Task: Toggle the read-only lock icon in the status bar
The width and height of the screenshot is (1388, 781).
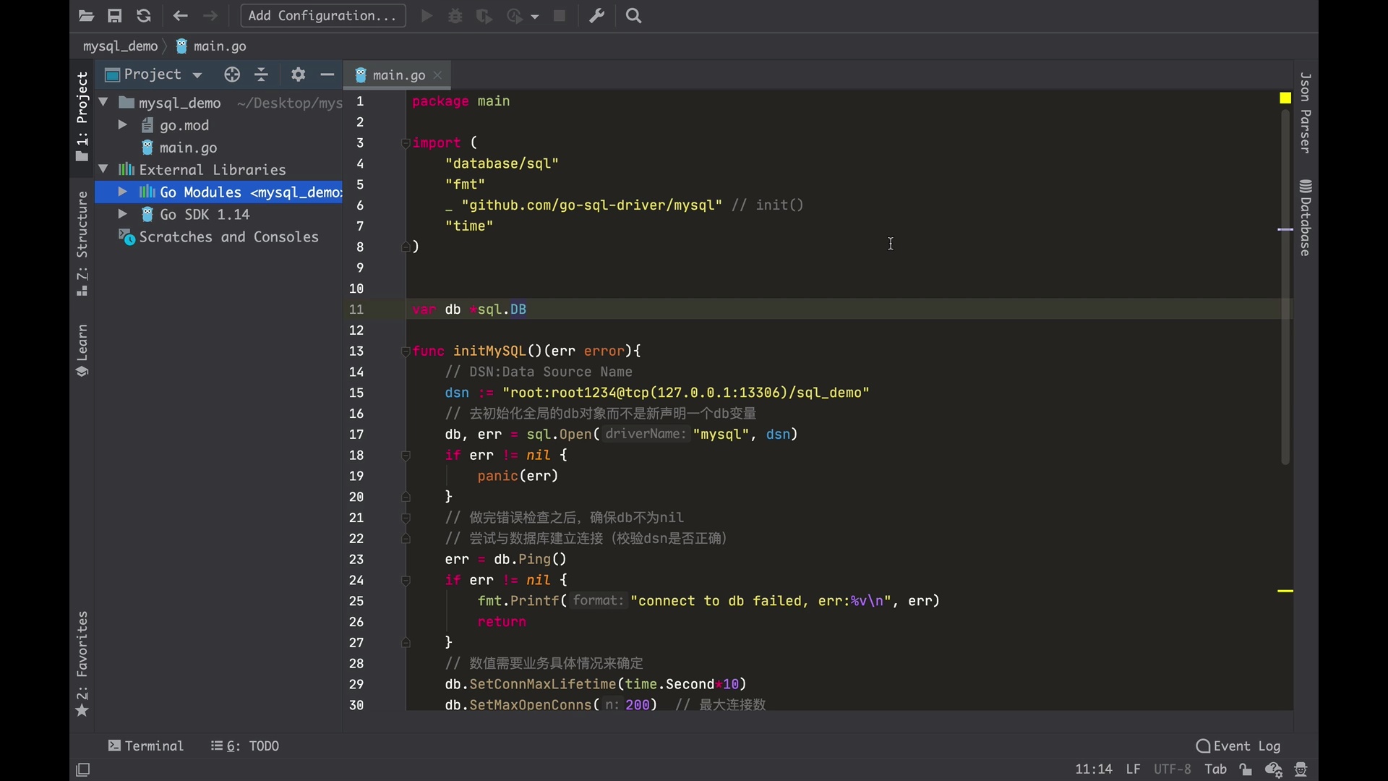Action: pyautogui.click(x=1246, y=769)
